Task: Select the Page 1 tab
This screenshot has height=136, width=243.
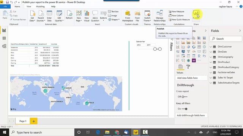Action: pyautogui.click(x=23, y=121)
